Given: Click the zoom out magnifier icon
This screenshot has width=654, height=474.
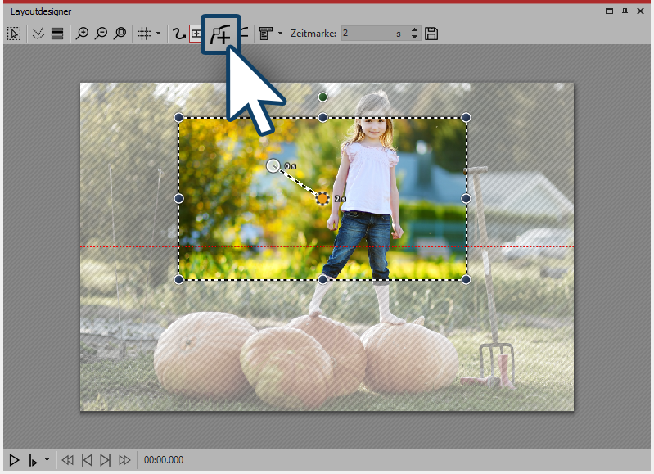Looking at the screenshot, I should pos(101,34).
